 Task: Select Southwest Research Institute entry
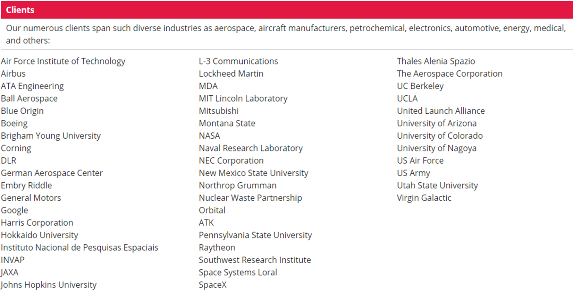coord(255,260)
